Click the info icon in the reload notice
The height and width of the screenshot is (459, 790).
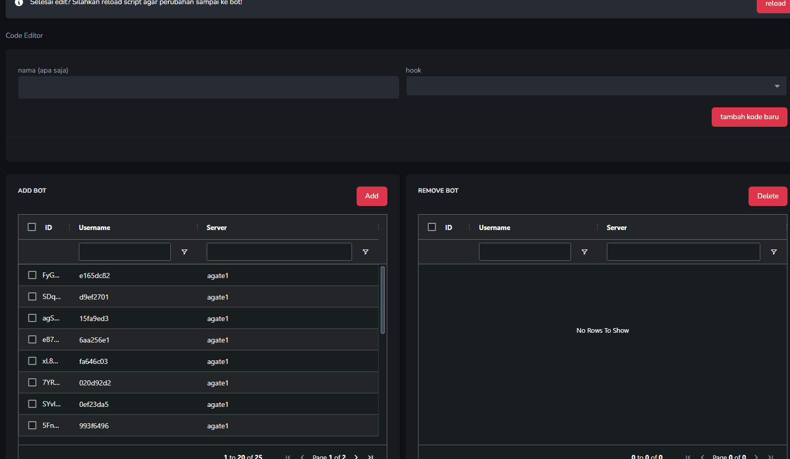coord(19,3)
